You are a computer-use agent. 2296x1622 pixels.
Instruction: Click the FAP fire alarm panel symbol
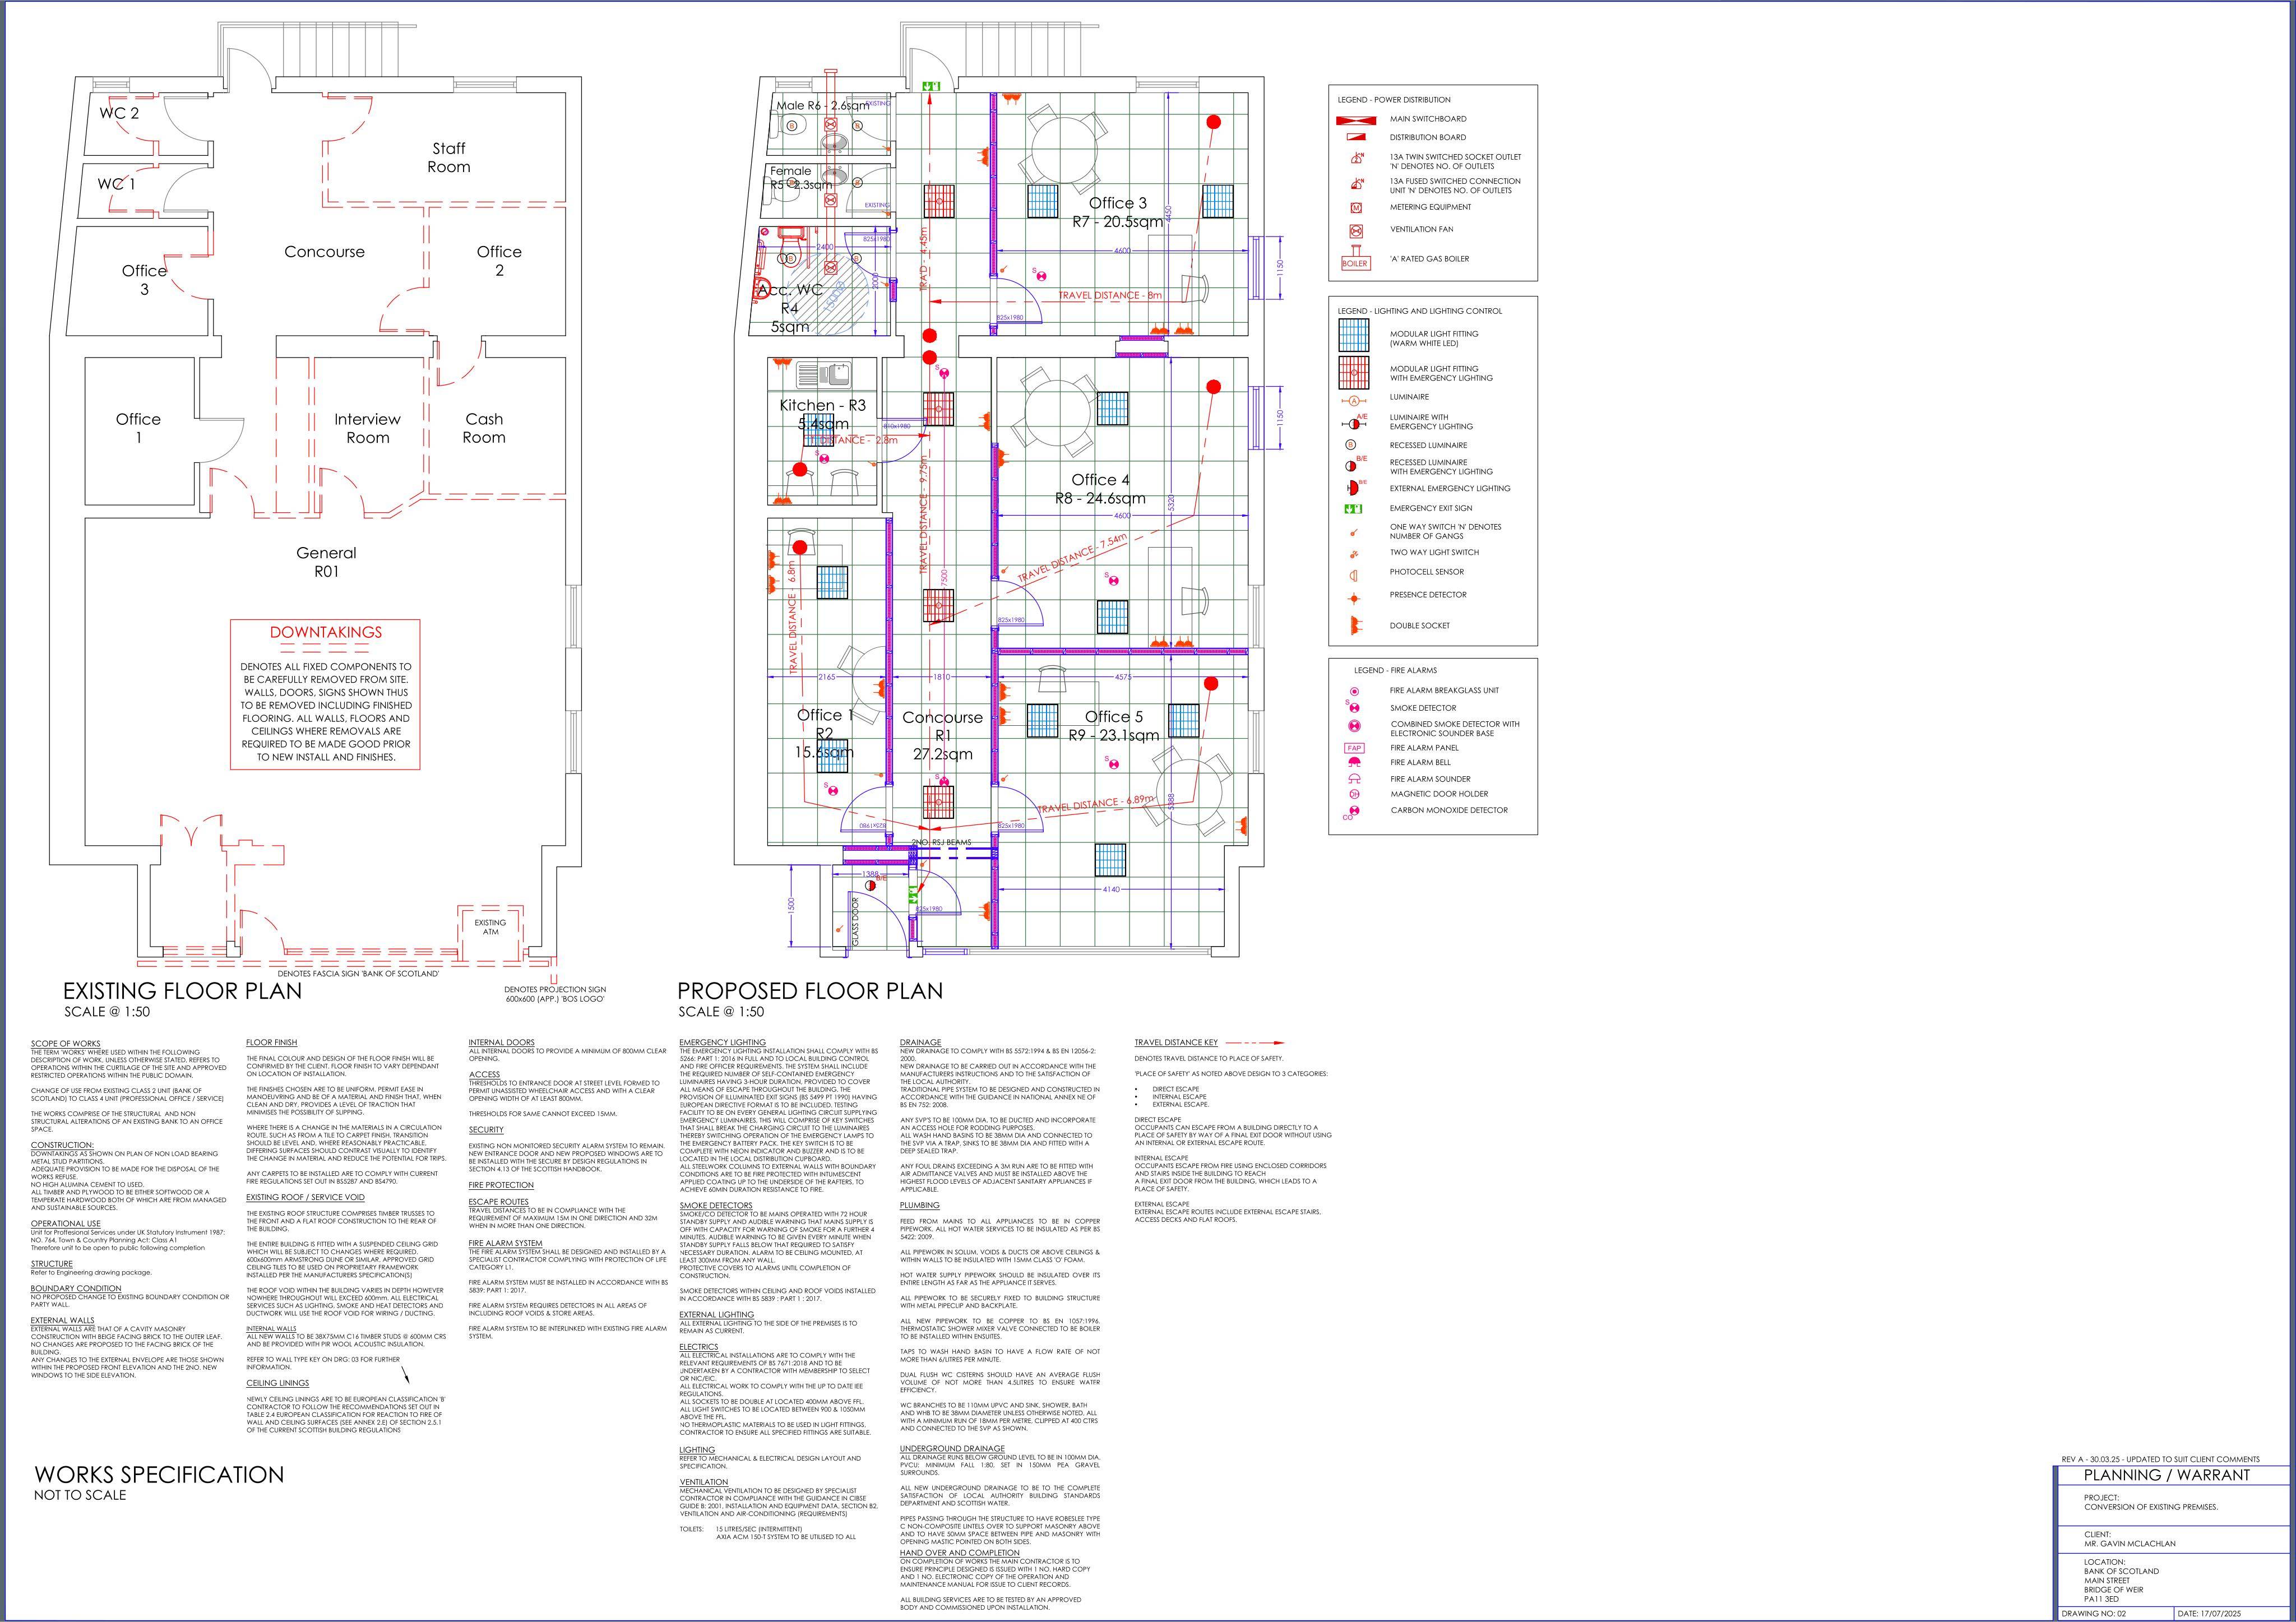point(1355,748)
